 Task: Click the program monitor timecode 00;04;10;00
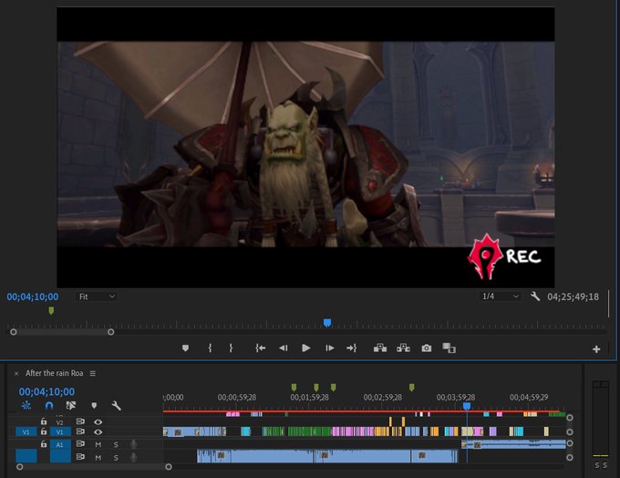(x=33, y=296)
